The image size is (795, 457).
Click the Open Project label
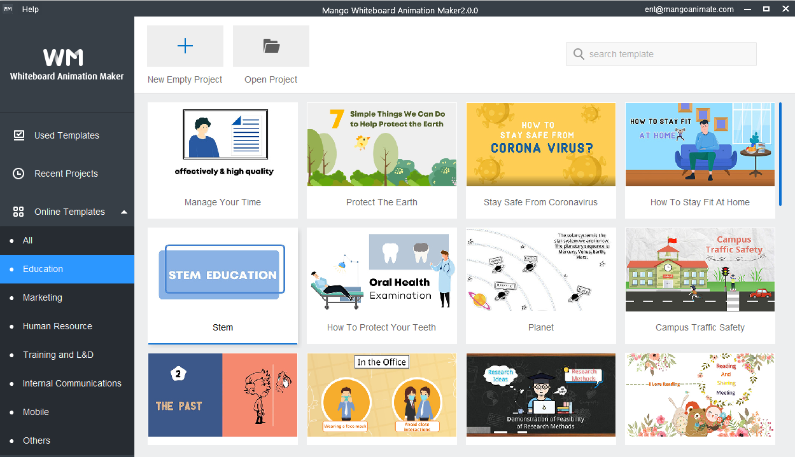click(271, 79)
